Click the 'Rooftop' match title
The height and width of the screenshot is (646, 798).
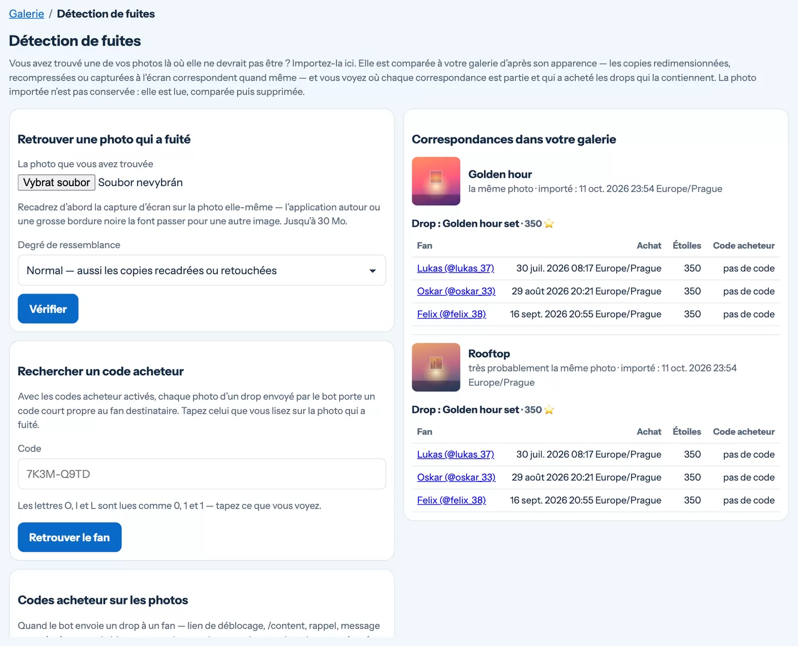[x=489, y=353]
